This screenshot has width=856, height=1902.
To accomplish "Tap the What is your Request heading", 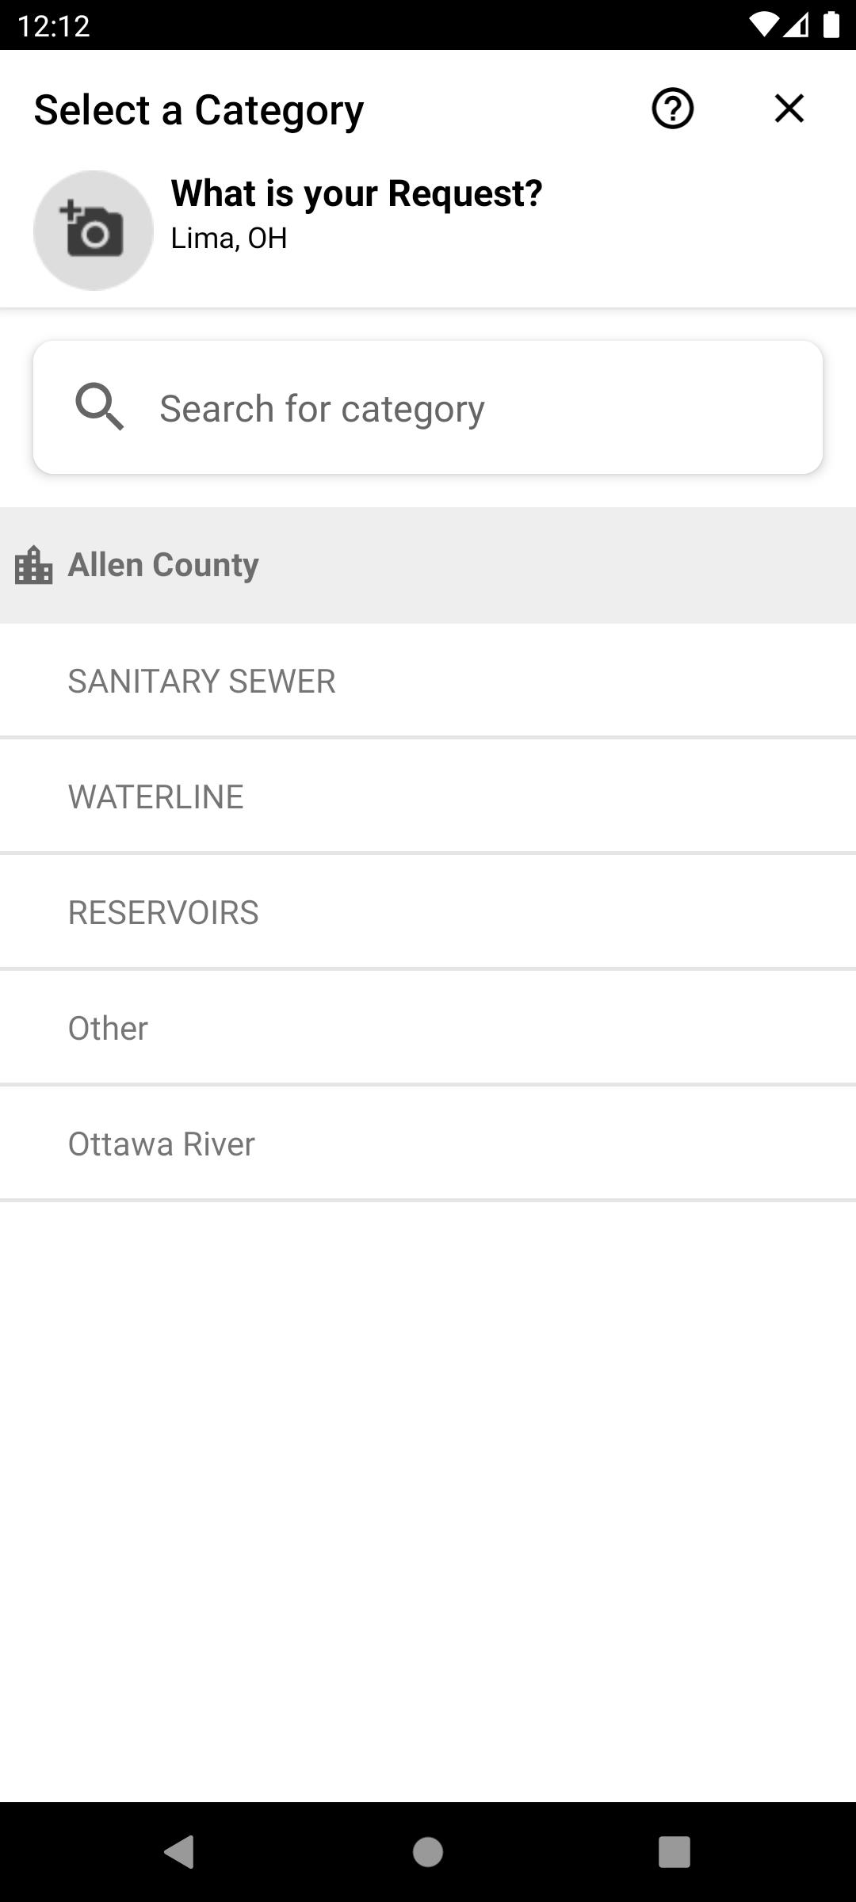I will coord(357,193).
